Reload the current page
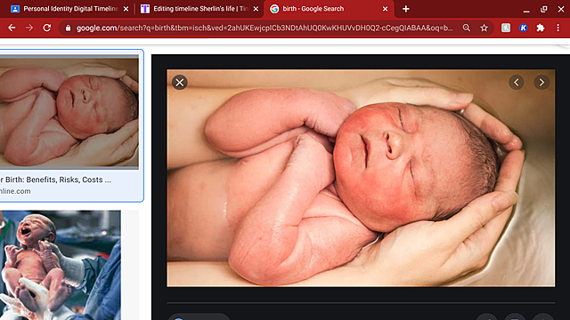 47,28
